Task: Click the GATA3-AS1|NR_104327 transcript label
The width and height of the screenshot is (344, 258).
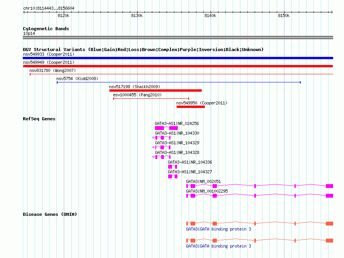Action: (190, 172)
